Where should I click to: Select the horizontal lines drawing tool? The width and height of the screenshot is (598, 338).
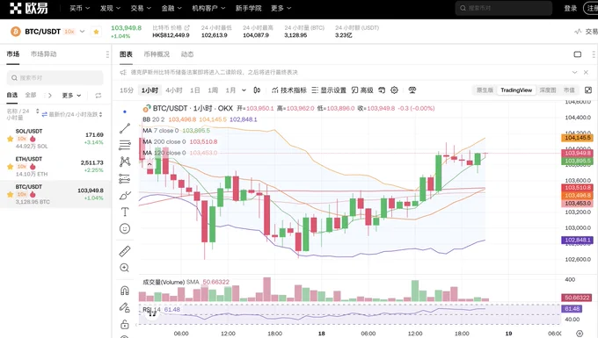tap(125, 145)
